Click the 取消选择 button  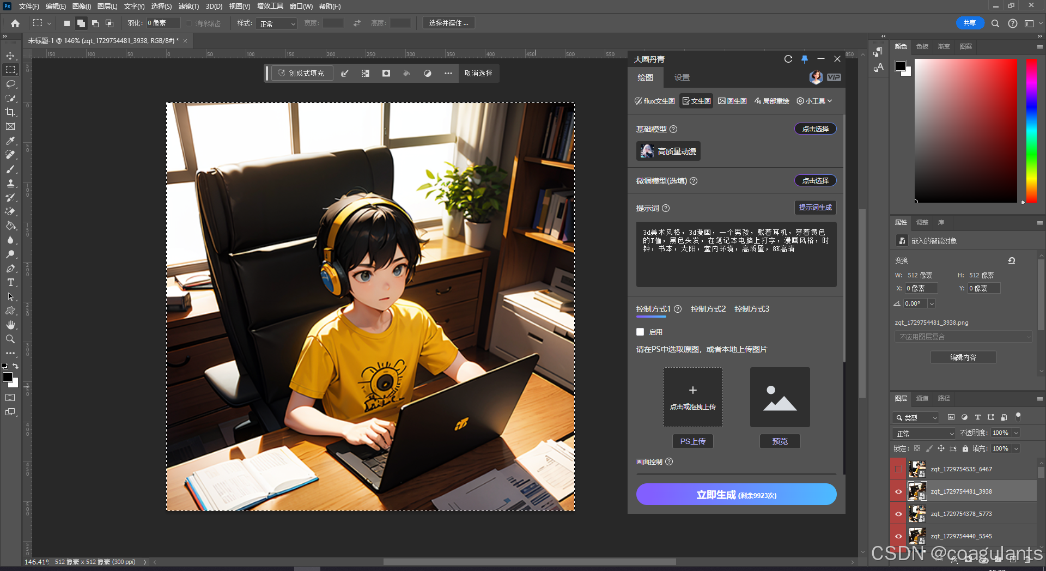pos(478,73)
